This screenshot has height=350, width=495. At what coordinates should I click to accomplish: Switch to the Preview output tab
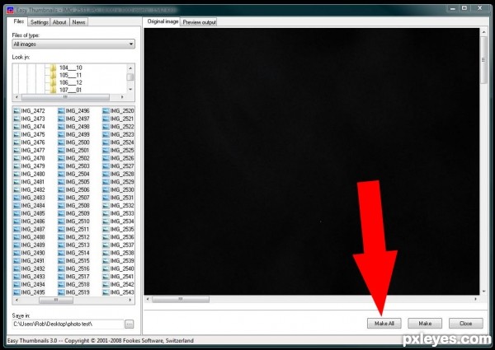coord(199,22)
